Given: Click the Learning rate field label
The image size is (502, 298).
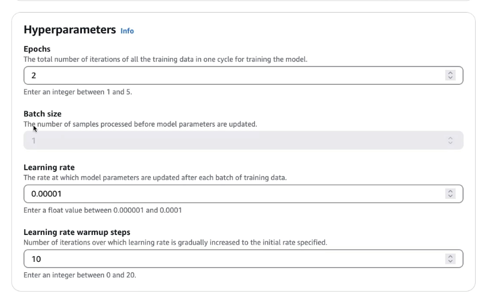Looking at the screenshot, I should point(49,167).
